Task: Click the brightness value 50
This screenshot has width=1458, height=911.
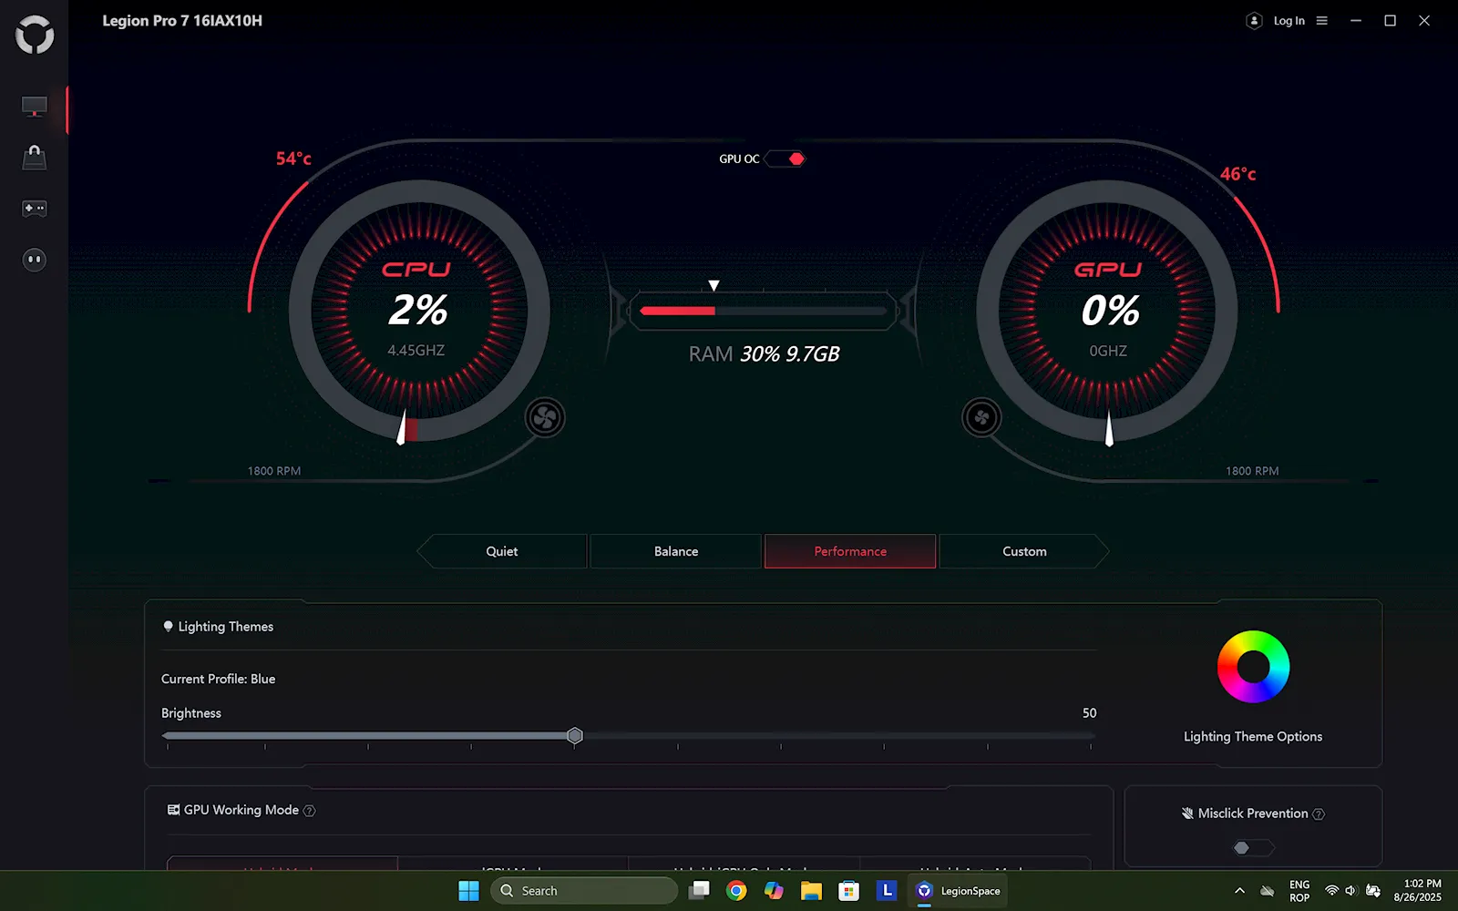Action: pos(1089,713)
